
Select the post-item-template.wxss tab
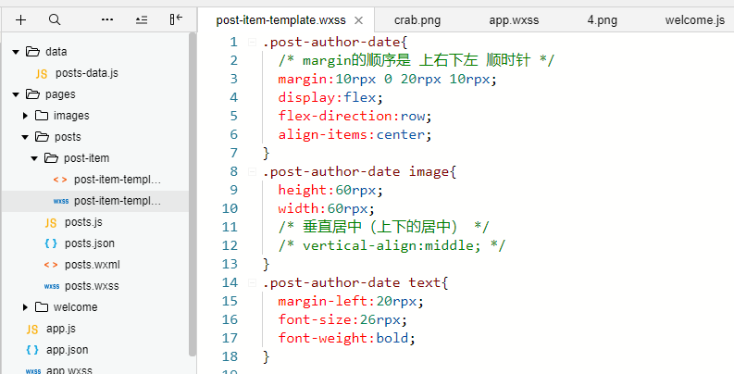280,20
